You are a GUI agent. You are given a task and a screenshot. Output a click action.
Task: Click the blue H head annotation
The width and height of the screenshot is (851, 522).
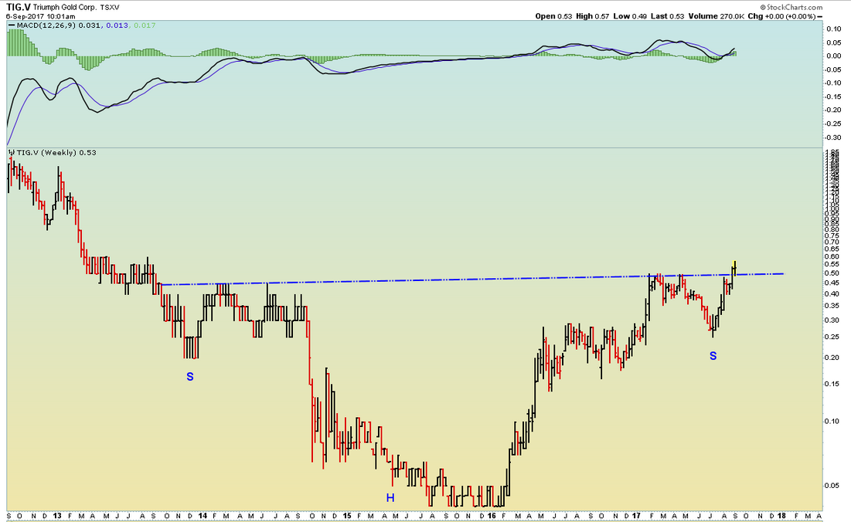coord(390,497)
